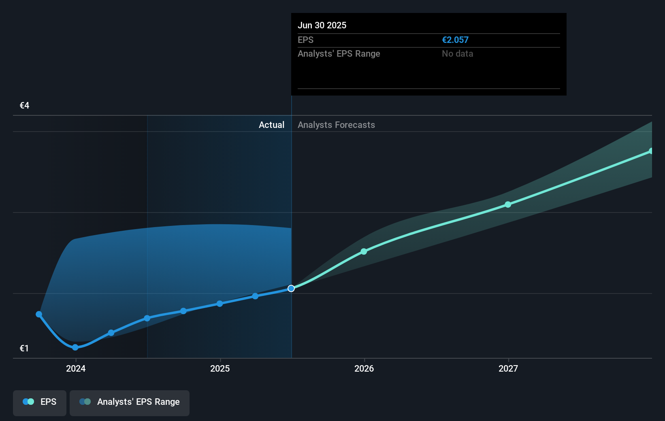Click the €2.057 EPS value in tooltip

coord(455,40)
